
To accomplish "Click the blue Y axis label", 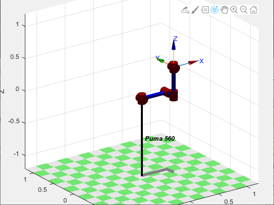I will (157, 58).
